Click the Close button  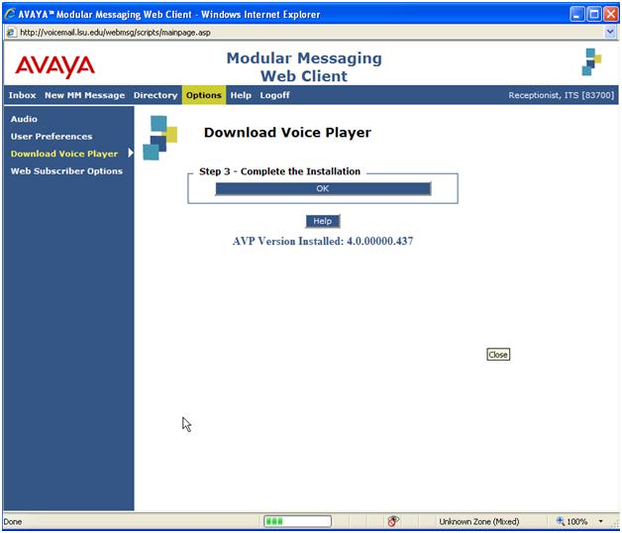498,355
